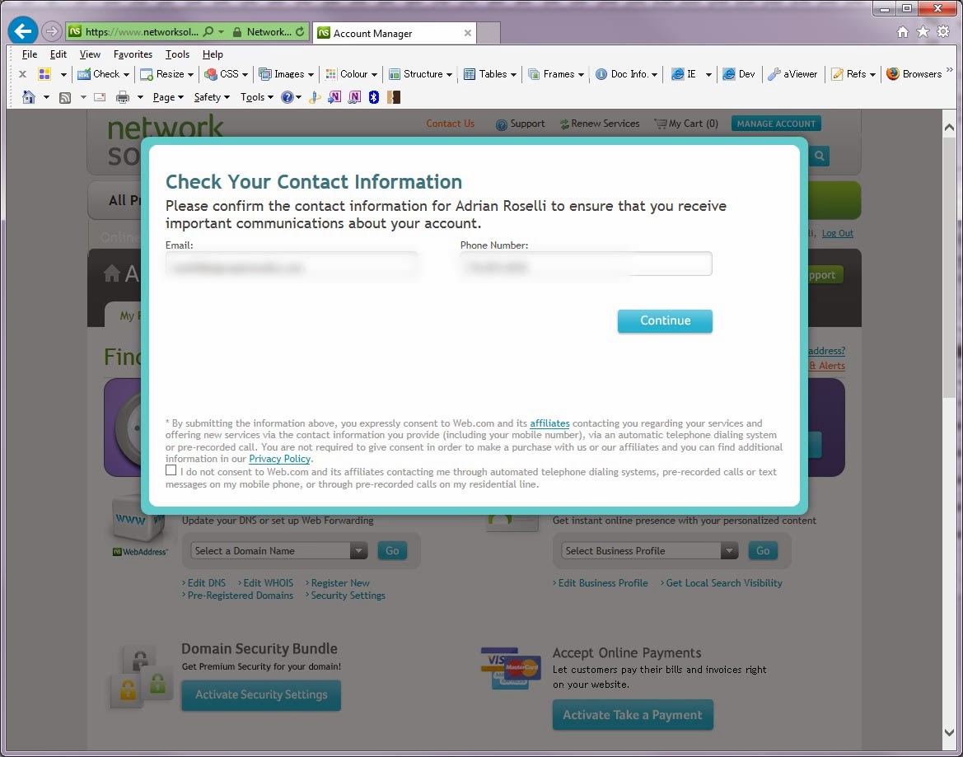This screenshot has height=757, width=963.
Task: Open the Structure dropdown menu
Action: (x=421, y=73)
